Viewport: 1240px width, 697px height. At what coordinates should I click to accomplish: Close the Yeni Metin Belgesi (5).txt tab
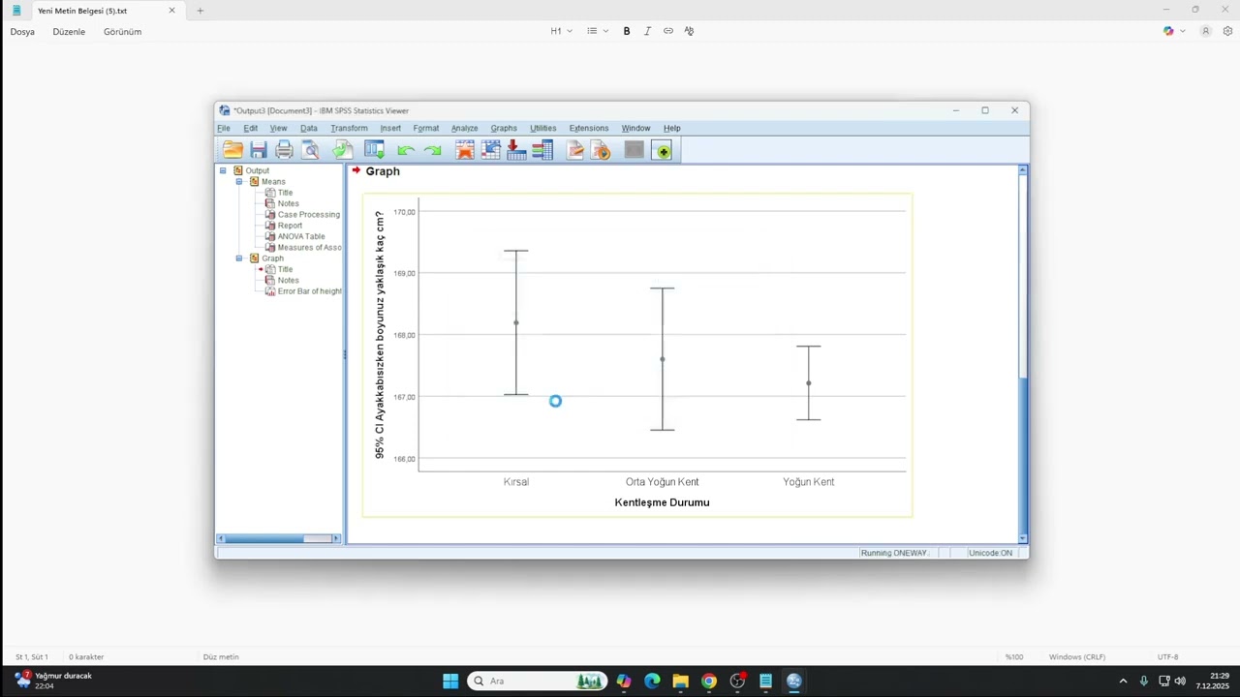(172, 11)
